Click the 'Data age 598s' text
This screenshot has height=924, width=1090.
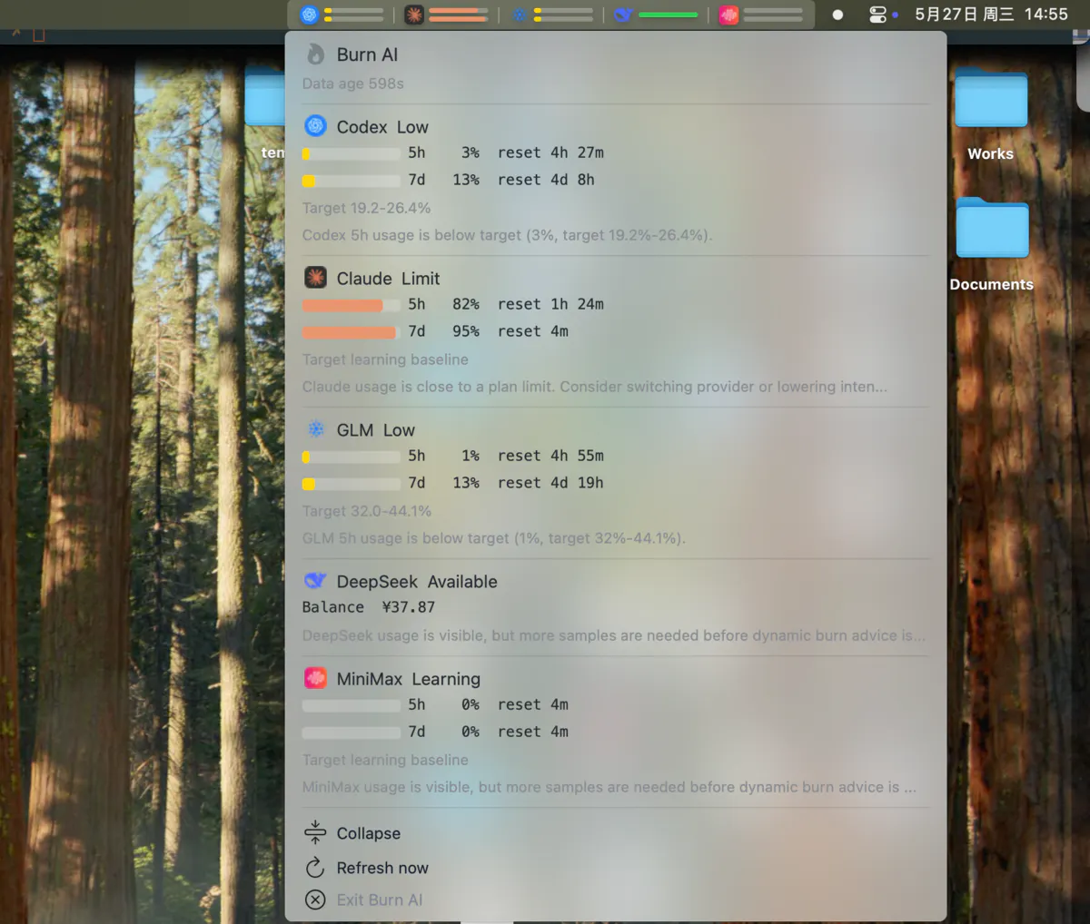coord(353,84)
